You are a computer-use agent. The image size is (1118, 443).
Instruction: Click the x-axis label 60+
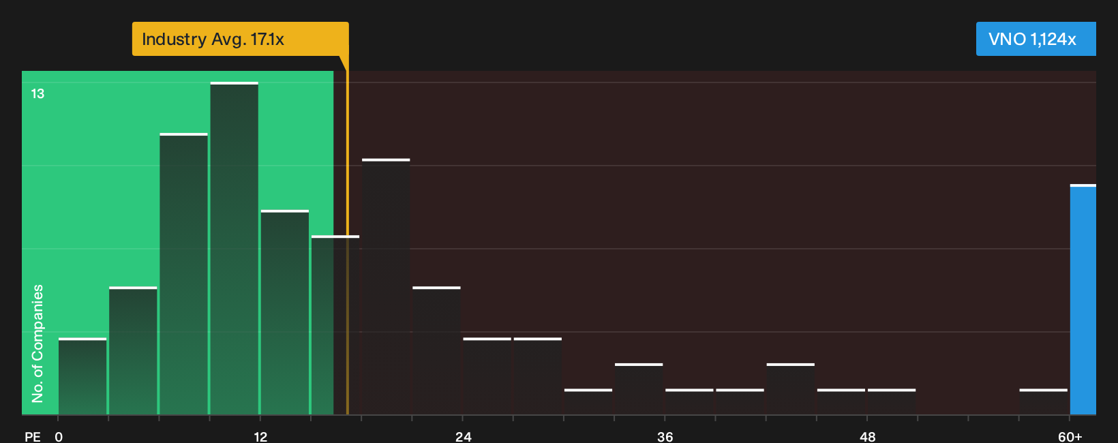click(x=1070, y=436)
